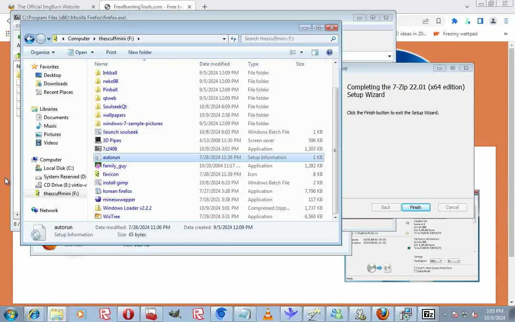Select the Inkball folder

[110, 73]
